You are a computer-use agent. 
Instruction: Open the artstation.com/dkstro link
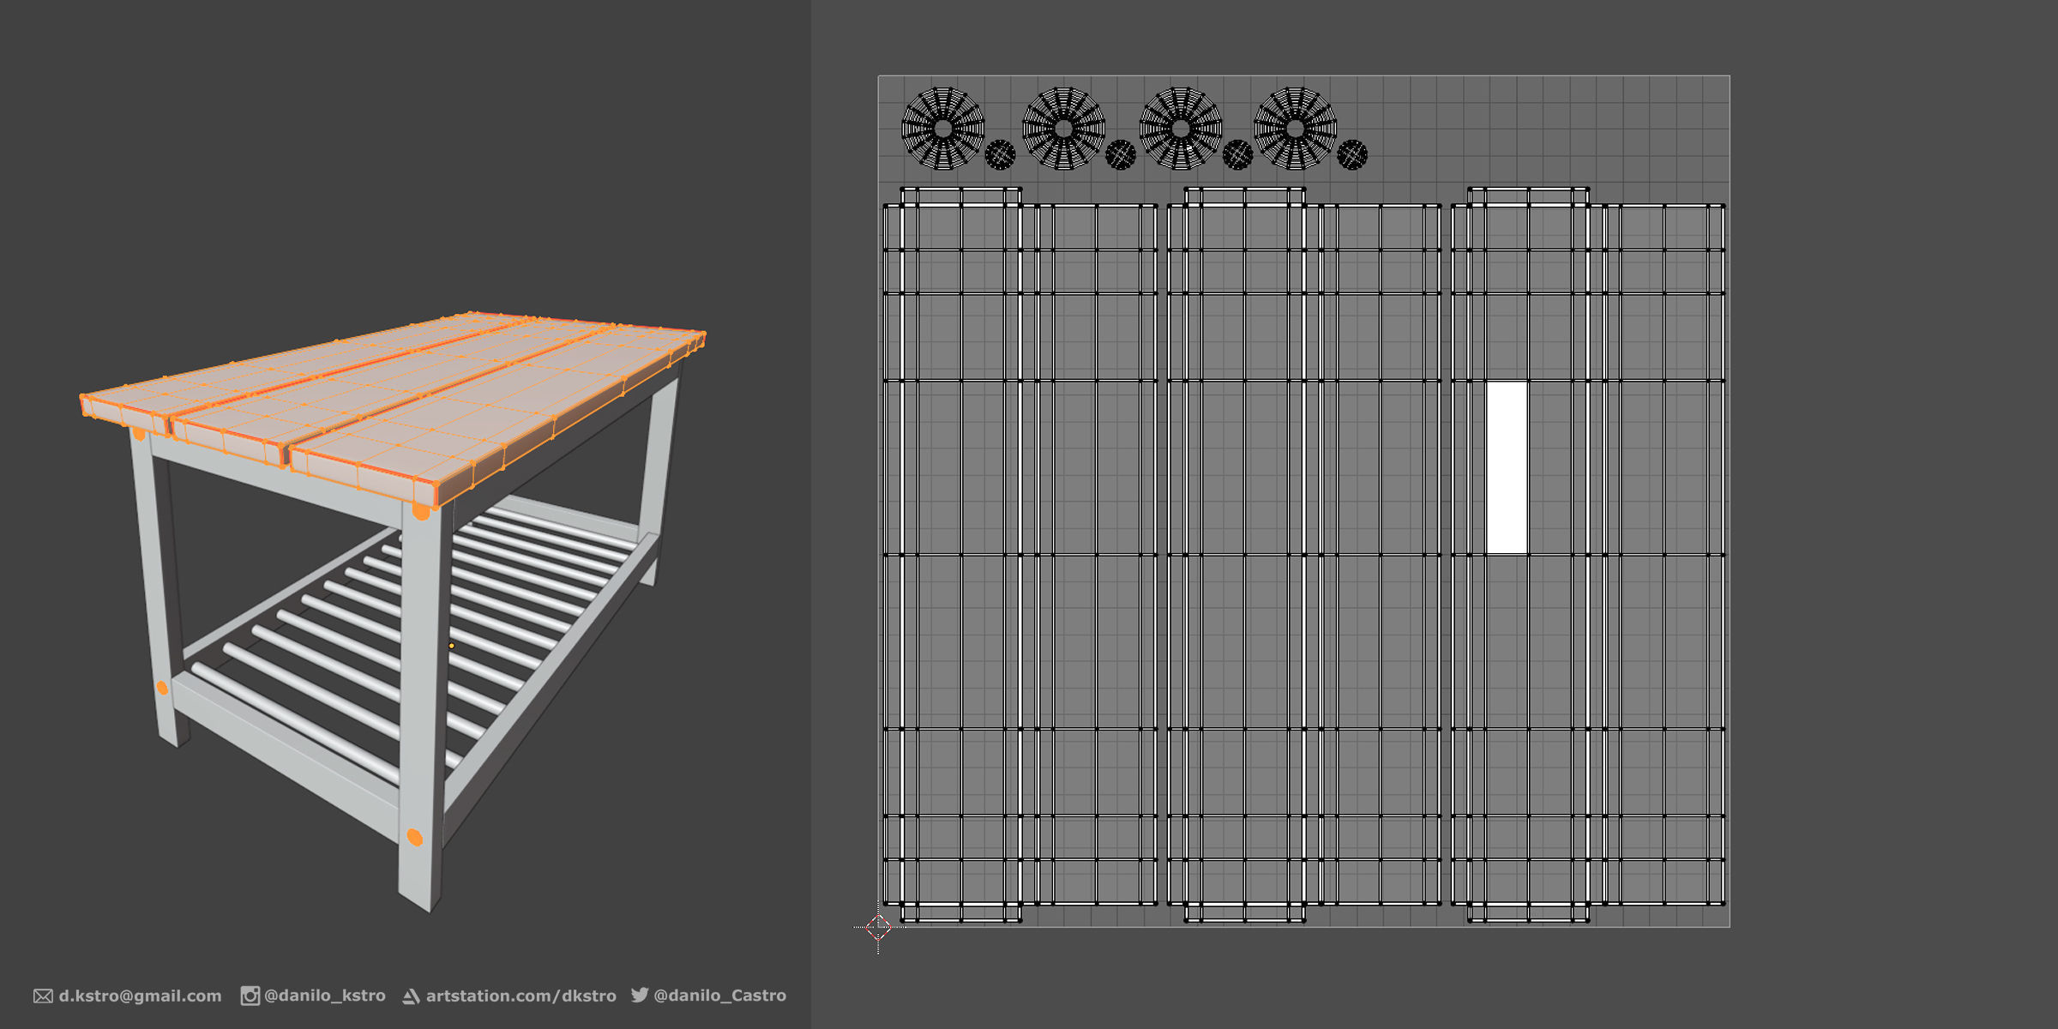coord(521,996)
